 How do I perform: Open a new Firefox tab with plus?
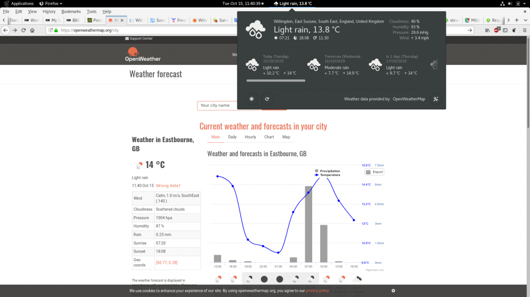(x=516, y=20)
